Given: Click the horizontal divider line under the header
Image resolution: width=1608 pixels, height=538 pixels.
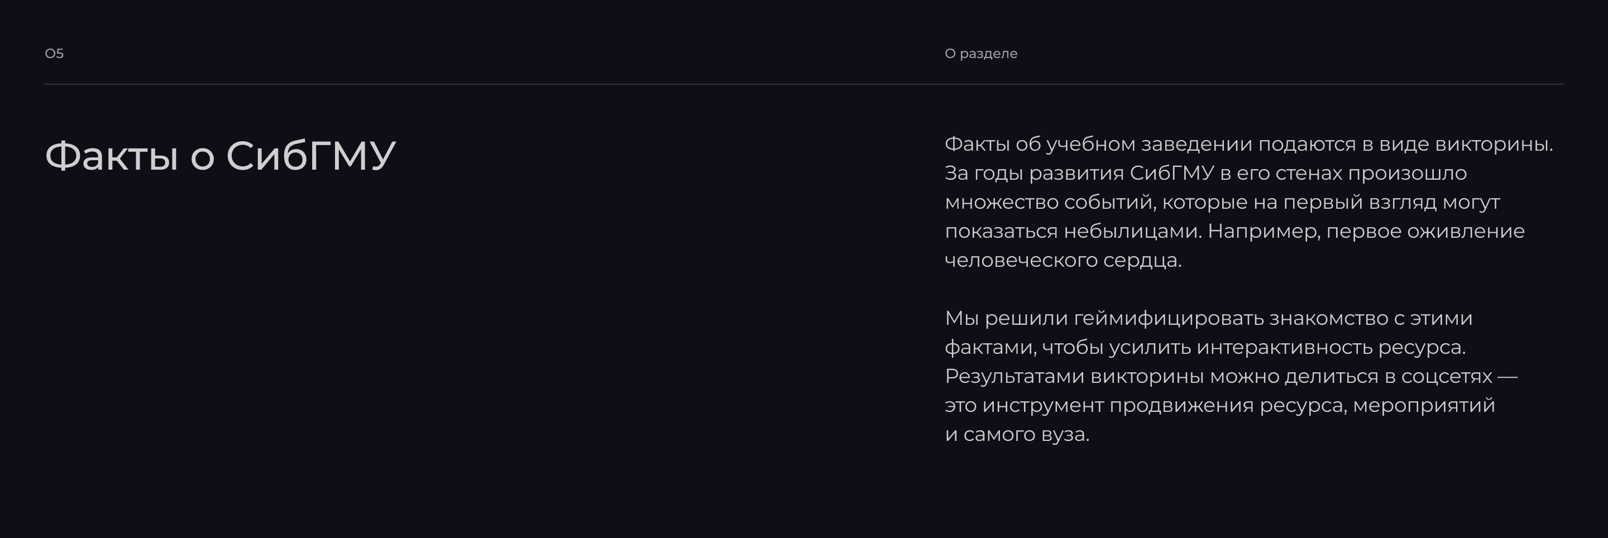Looking at the screenshot, I should [804, 84].
